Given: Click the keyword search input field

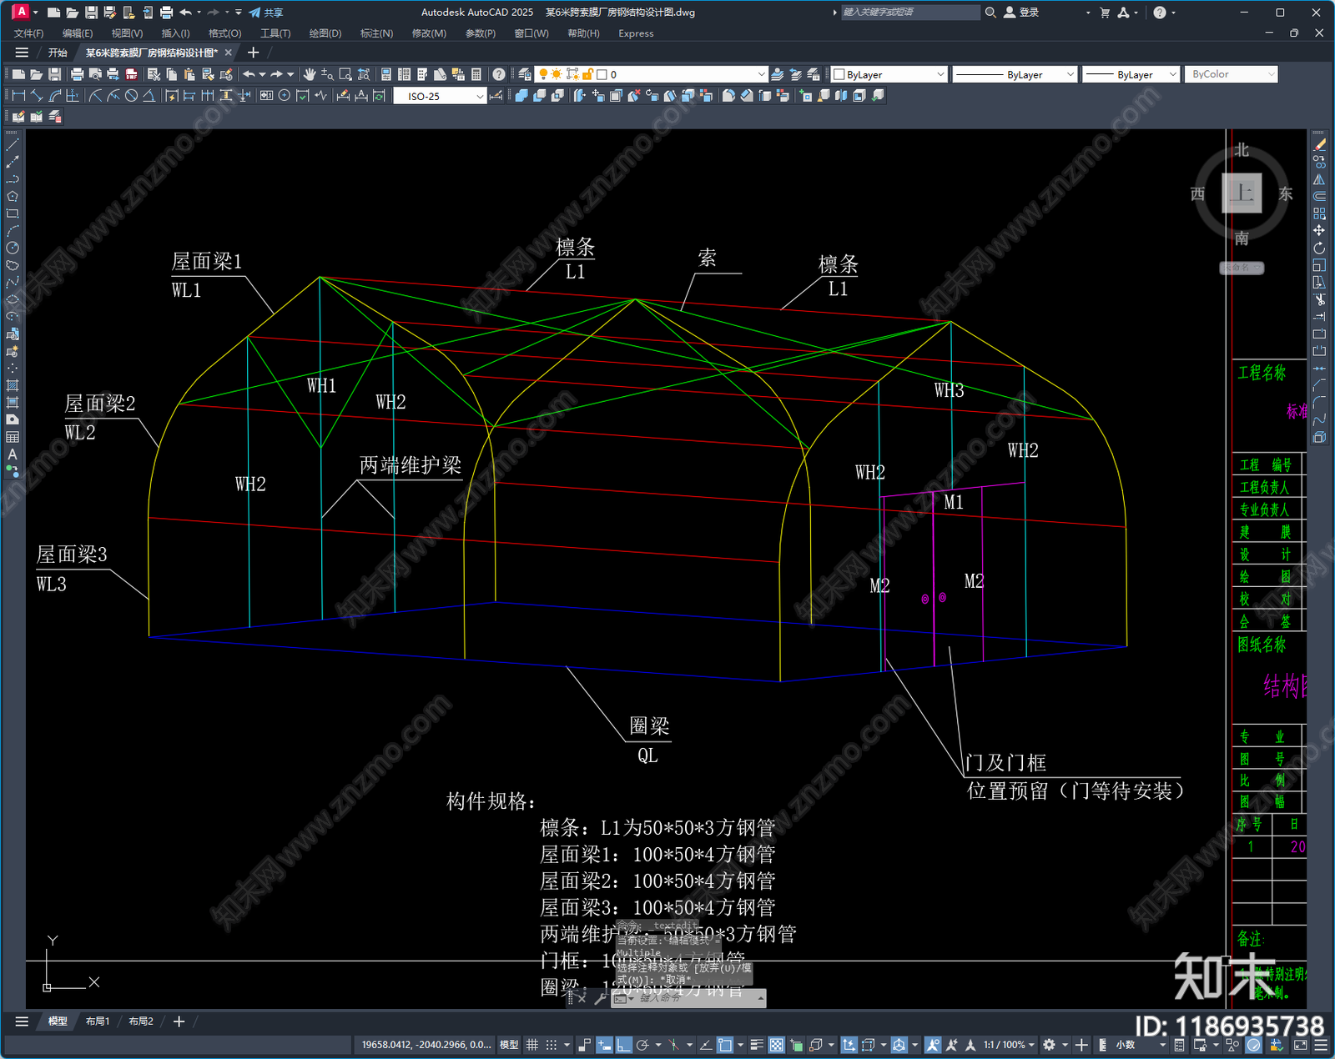Looking at the screenshot, I should tap(910, 13).
